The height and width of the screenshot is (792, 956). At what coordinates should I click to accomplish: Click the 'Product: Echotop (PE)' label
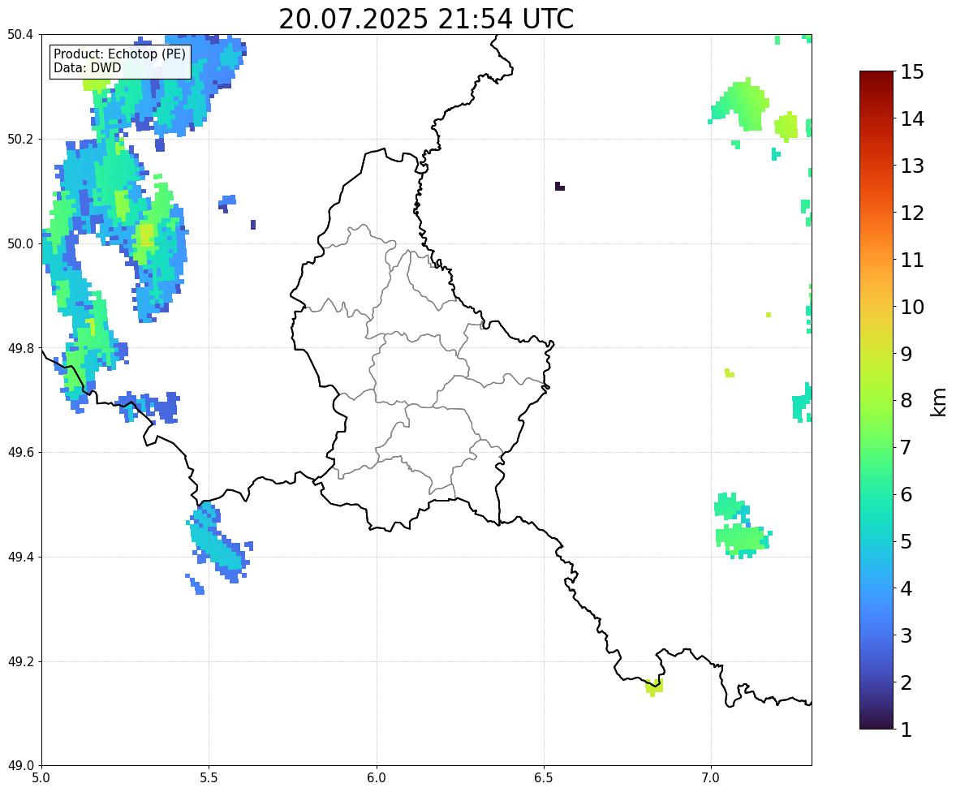pyautogui.click(x=119, y=54)
